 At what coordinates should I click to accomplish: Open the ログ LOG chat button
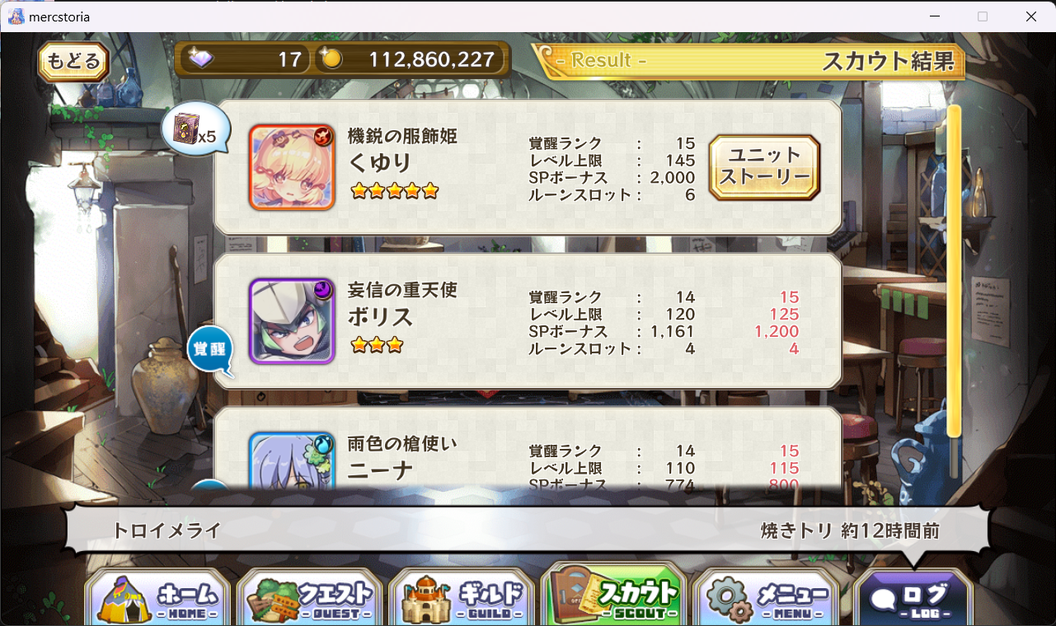[x=913, y=596]
